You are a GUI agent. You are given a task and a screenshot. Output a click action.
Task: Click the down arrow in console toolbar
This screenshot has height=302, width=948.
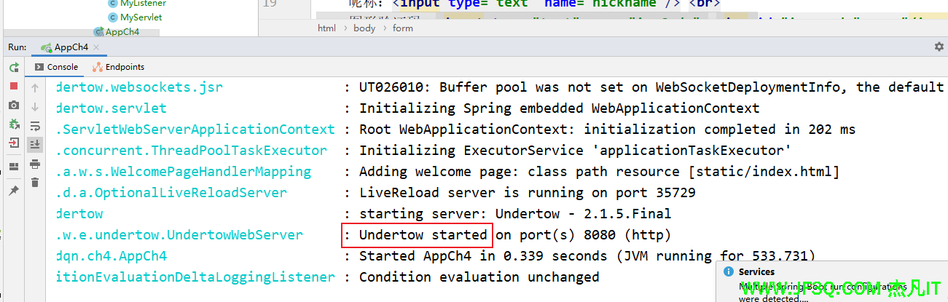pos(35,107)
